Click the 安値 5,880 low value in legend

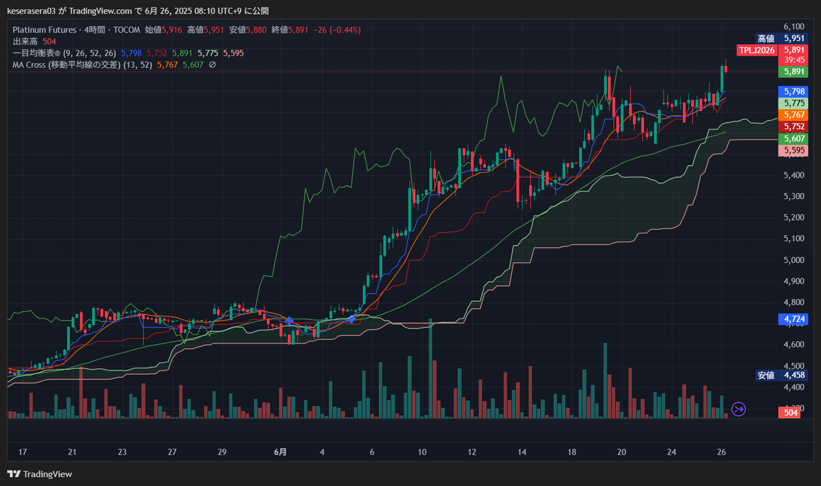pos(249,29)
